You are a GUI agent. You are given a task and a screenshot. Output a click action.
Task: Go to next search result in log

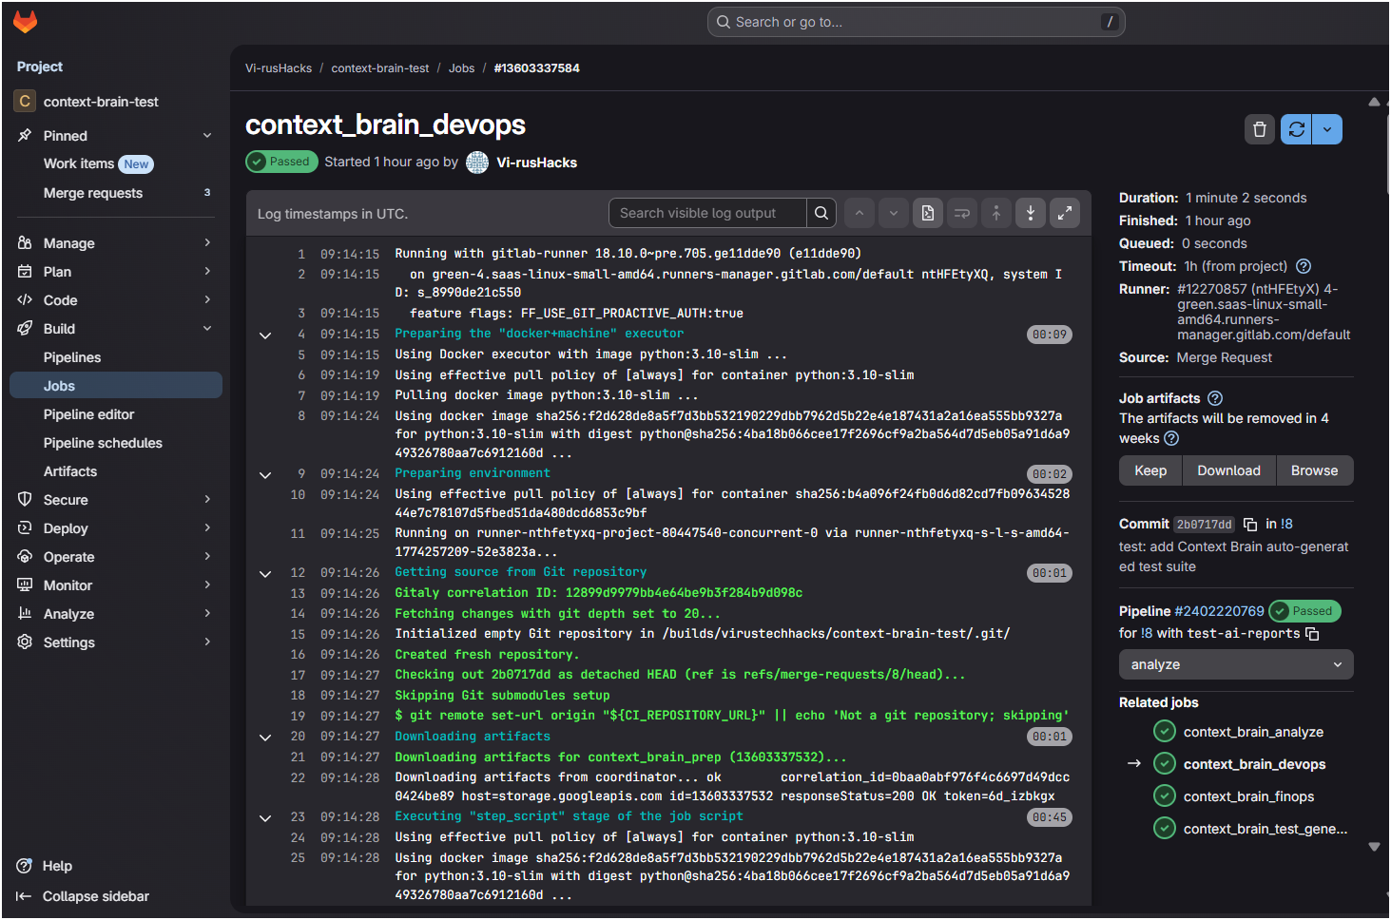(893, 213)
